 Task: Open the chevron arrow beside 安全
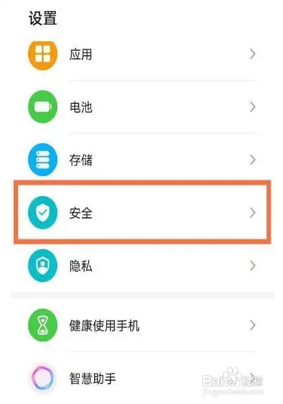pyautogui.click(x=253, y=213)
